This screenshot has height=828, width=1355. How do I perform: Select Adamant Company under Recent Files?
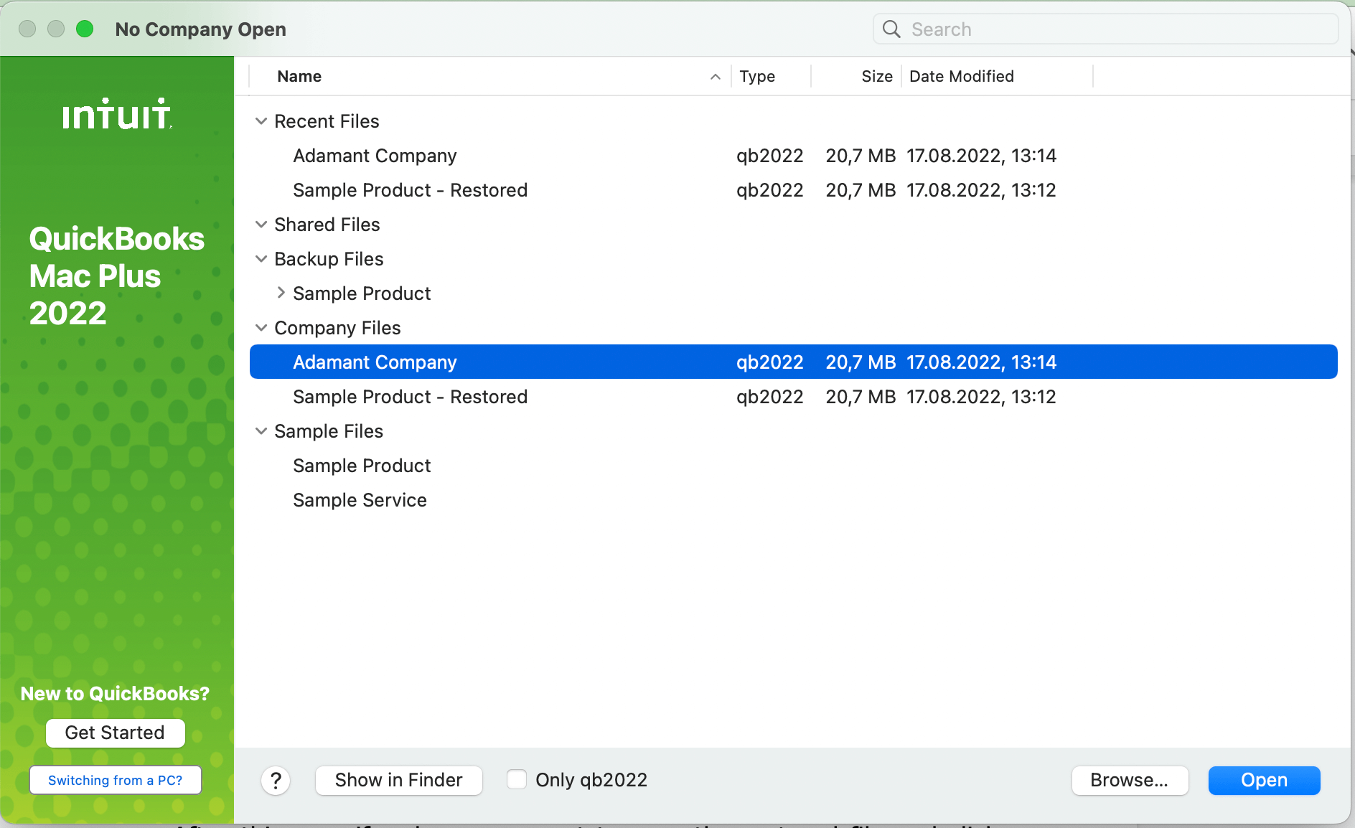click(x=374, y=155)
